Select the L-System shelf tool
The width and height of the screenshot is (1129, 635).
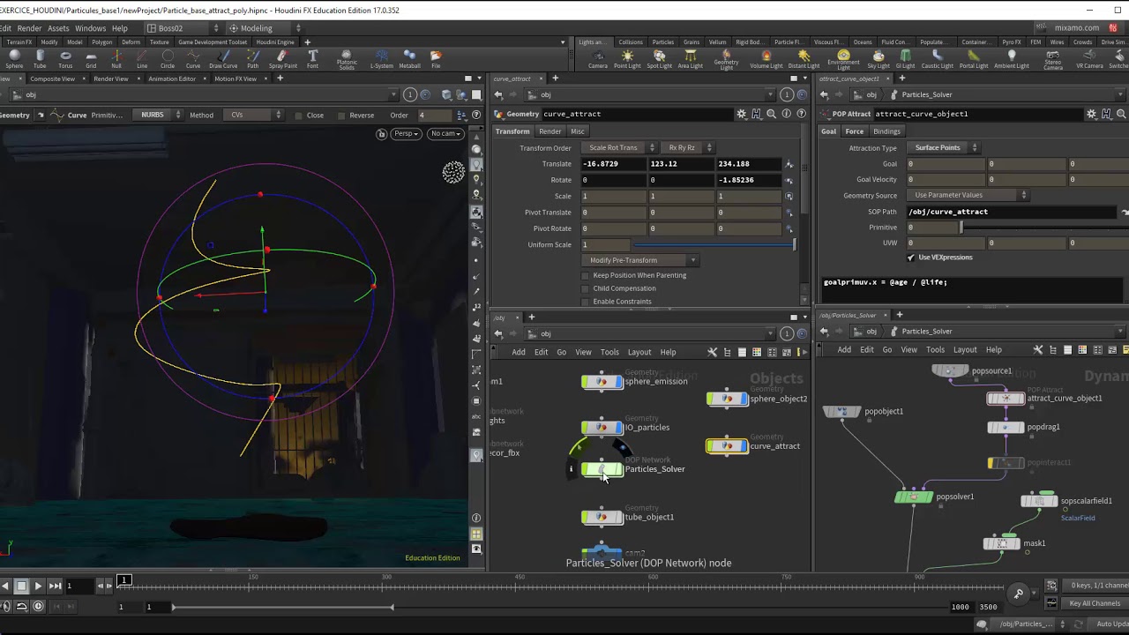tap(381, 59)
